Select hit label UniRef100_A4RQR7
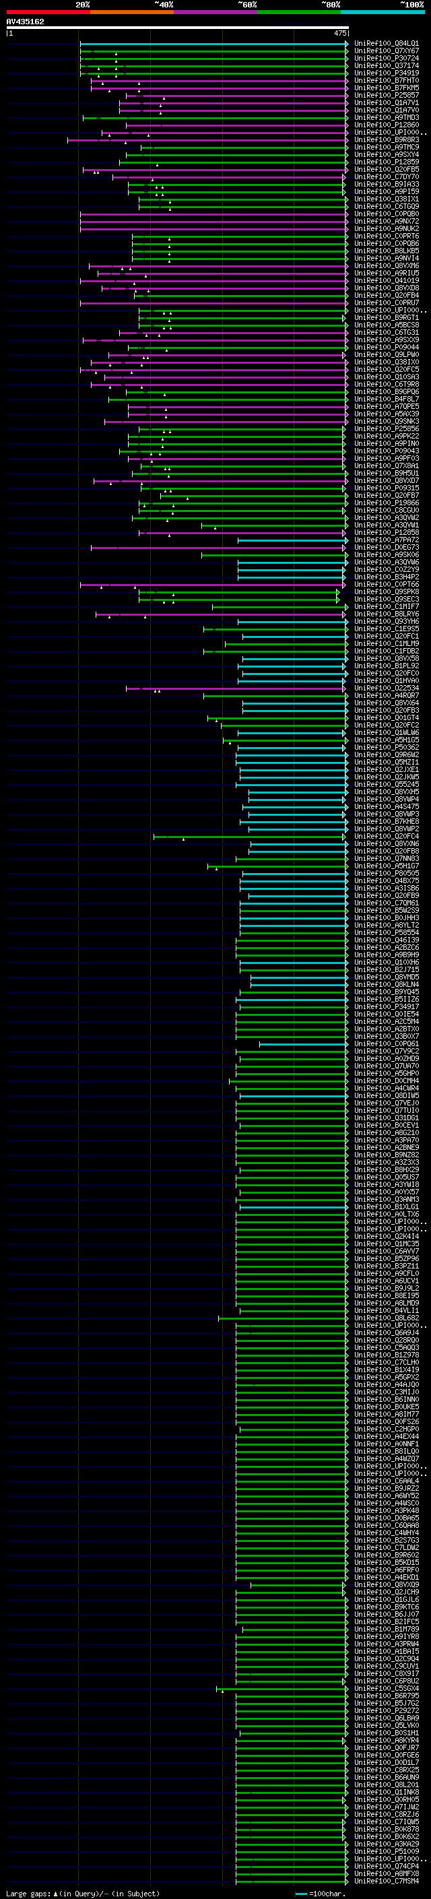Screen dimensions: 431x1899 pos(386,696)
